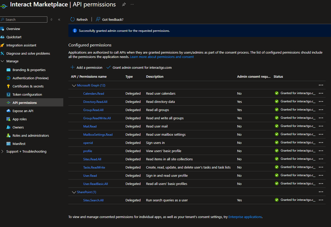Click the sidebar Search field

tap(24, 19)
